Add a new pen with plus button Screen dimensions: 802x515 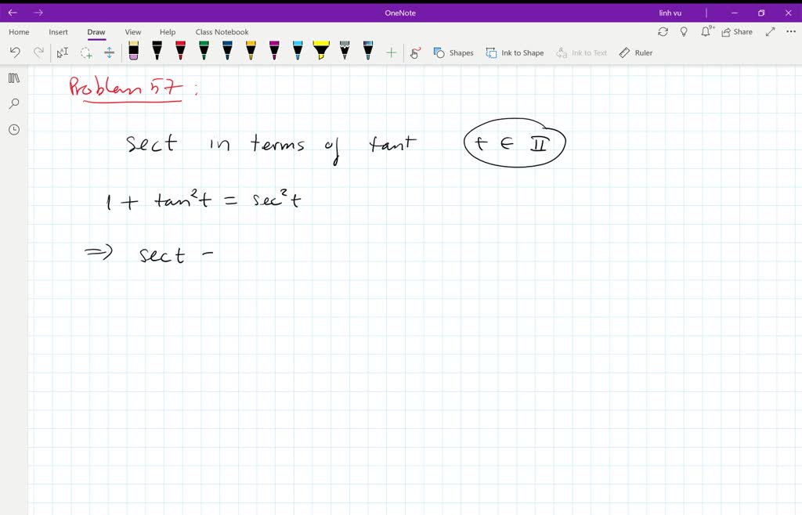391,52
